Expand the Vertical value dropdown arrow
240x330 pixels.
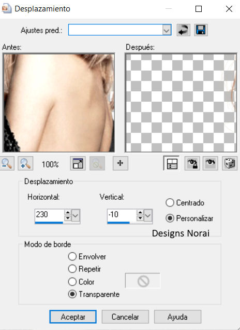tap(148, 215)
